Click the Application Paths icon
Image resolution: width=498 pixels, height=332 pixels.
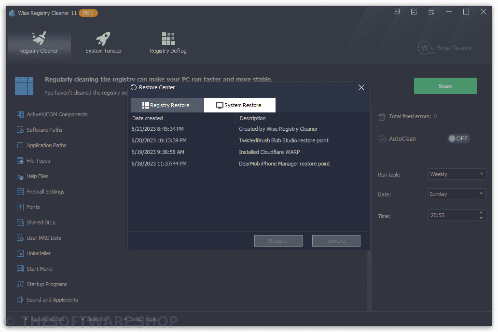[20, 145]
